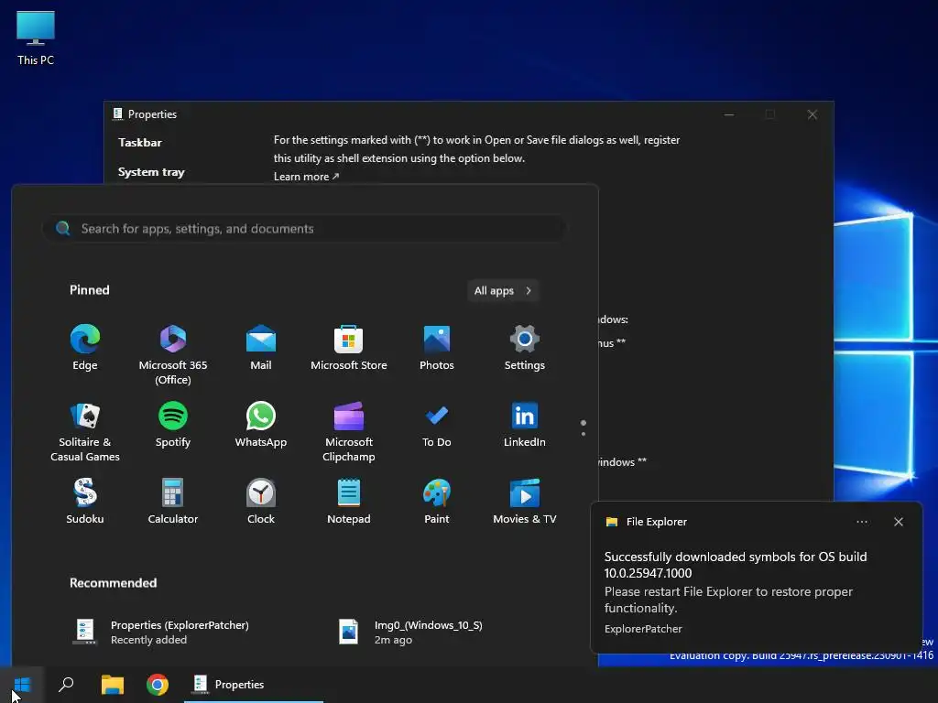Open the Clock app
Image resolution: width=938 pixels, height=703 pixels.
(261, 503)
